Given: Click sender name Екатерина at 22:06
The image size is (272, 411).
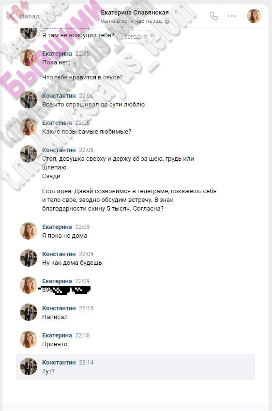Looking at the screenshot, I should tap(57, 122).
